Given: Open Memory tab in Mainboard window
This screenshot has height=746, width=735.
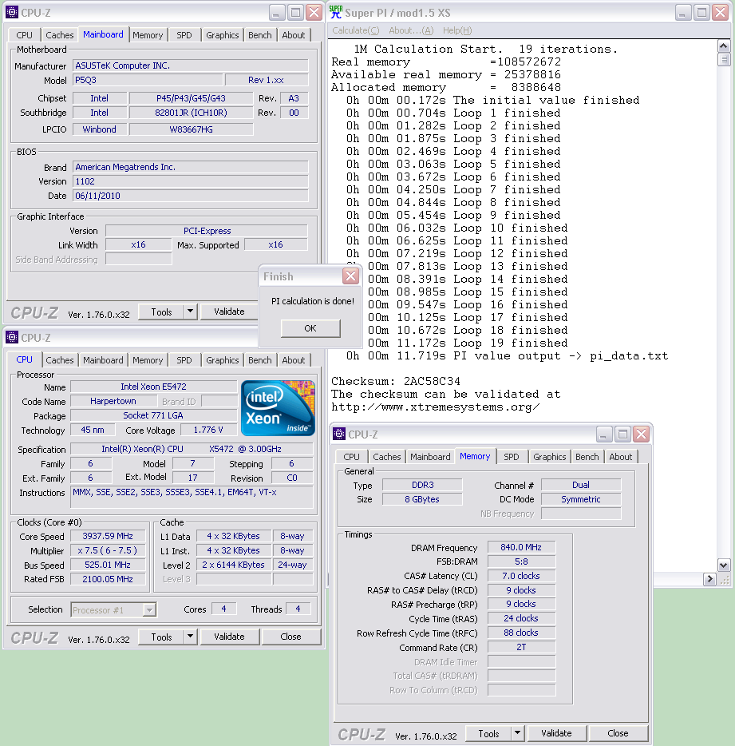Looking at the screenshot, I should pos(148,34).
